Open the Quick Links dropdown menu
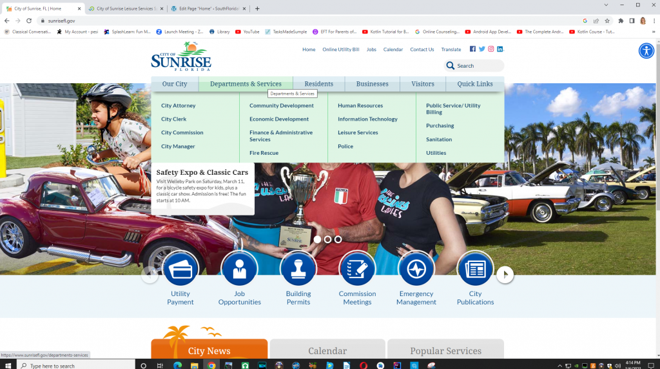This screenshot has height=369, width=660. point(475,84)
